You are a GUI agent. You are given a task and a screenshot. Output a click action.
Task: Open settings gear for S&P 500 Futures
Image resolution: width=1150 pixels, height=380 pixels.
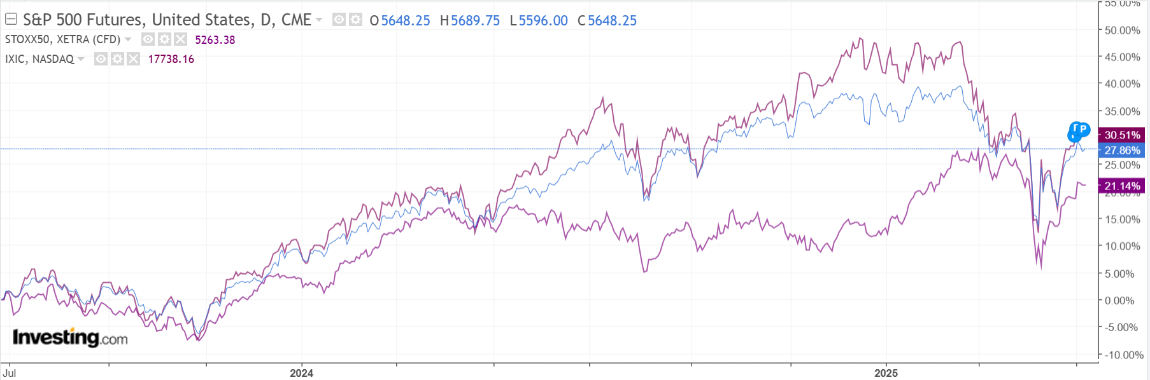(x=355, y=20)
